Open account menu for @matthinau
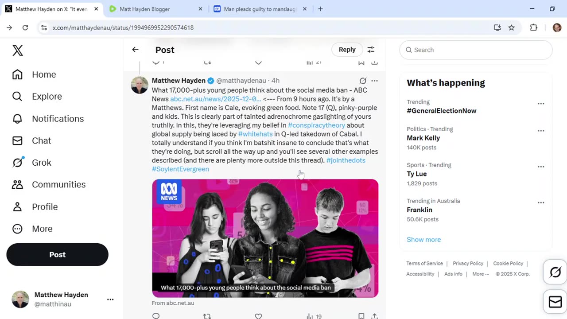The height and width of the screenshot is (319, 567). pos(110,300)
